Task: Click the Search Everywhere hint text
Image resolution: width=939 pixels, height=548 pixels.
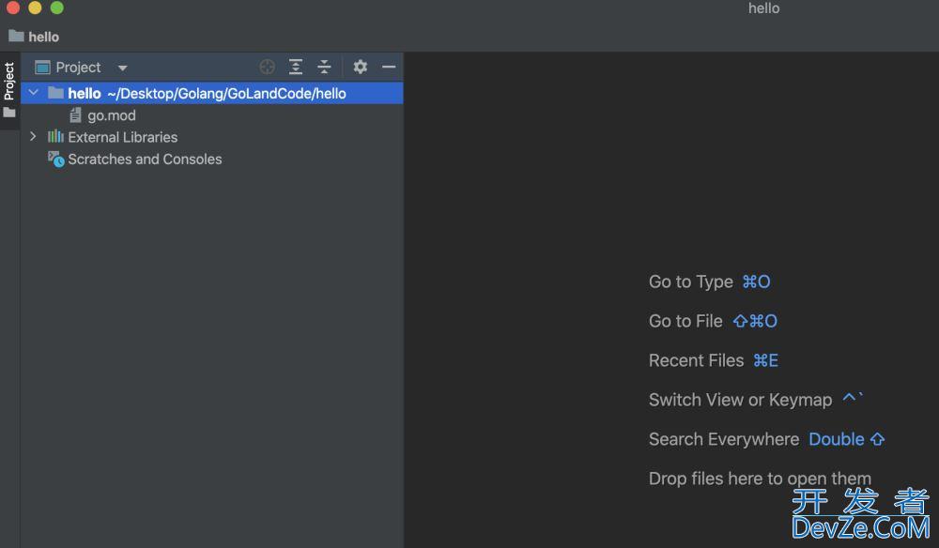Action: coord(723,440)
